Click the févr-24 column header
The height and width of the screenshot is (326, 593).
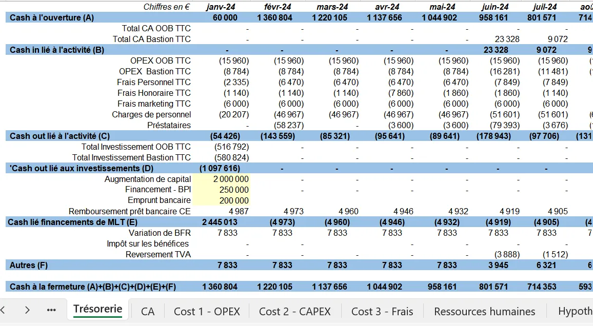[278, 7]
